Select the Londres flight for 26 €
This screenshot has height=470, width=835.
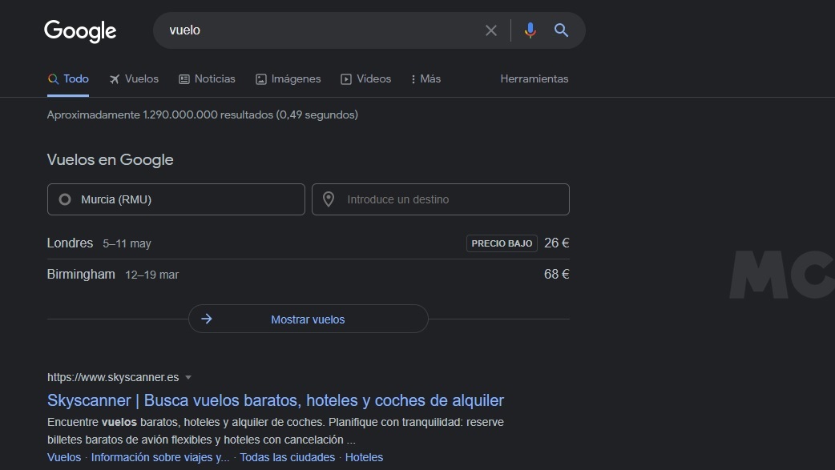308,243
